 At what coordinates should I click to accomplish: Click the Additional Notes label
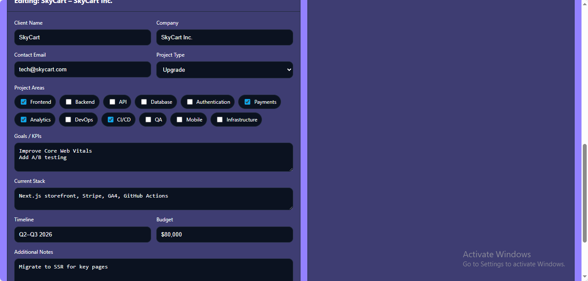tap(34, 252)
